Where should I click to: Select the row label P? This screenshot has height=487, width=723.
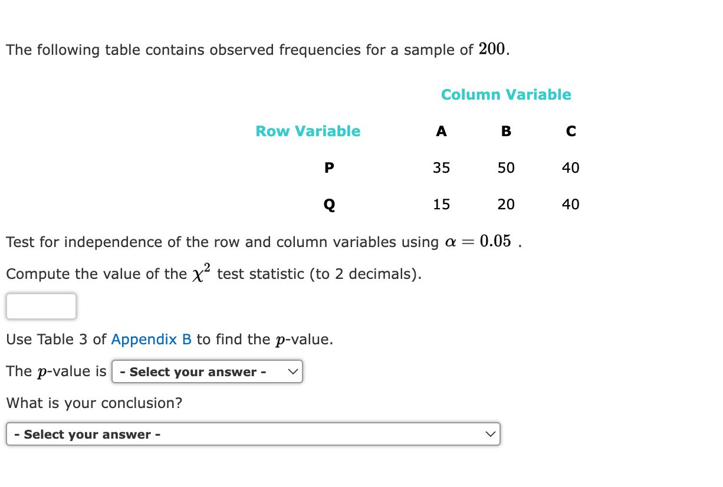coord(329,167)
